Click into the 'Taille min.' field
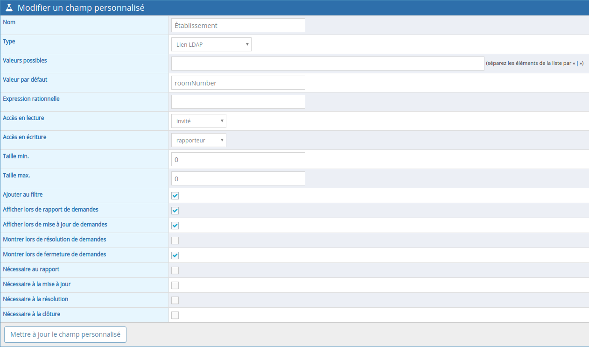This screenshot has width=589, height=347. click(x=238, y=159)
